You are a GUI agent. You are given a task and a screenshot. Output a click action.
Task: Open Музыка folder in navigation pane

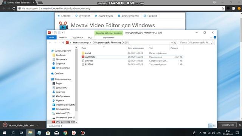tap(60, 100)
